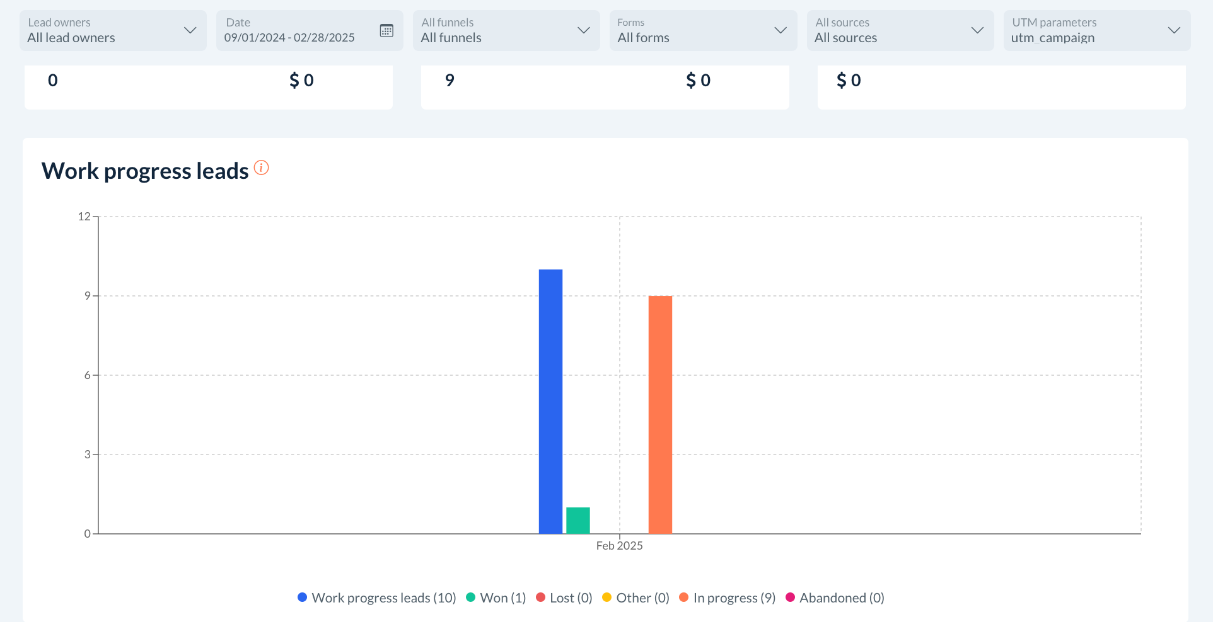The image size is (1213, 622).
Task: Expand the All sources filter
Action: (x=900, y=30)
